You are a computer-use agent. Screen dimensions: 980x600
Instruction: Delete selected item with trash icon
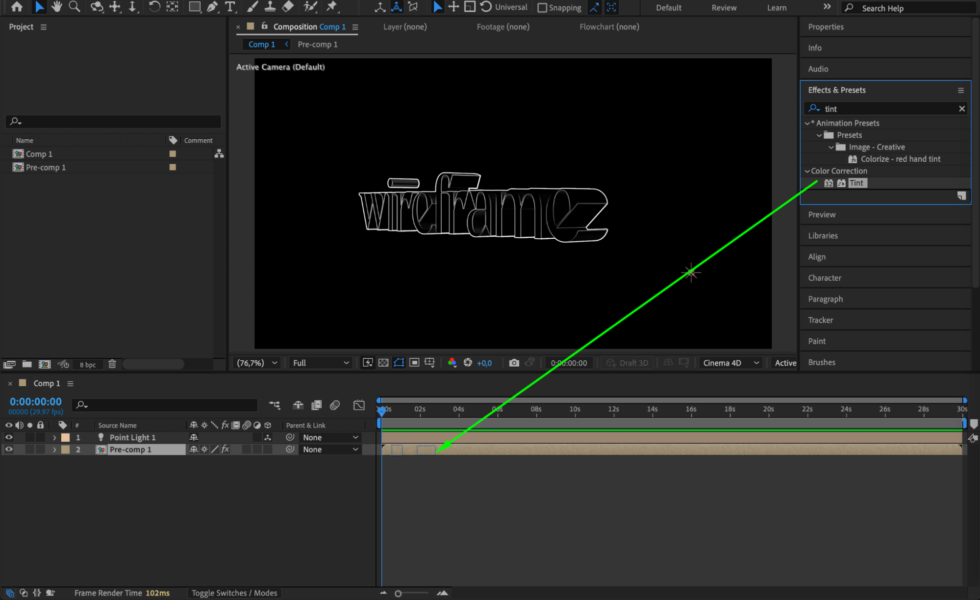tap(112, 364)
